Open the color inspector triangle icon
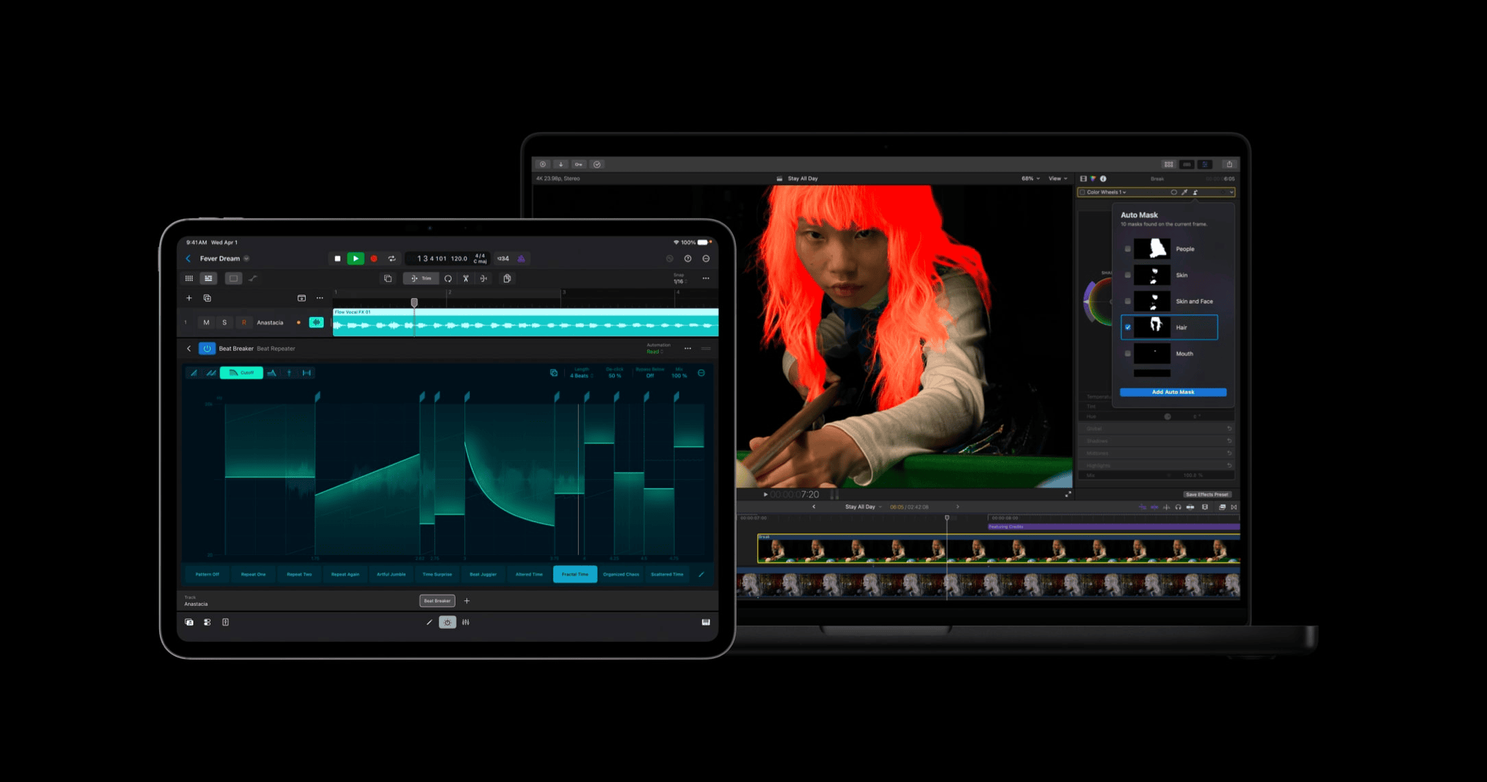The image size is (1487, 782). [x=1093, y=178]
